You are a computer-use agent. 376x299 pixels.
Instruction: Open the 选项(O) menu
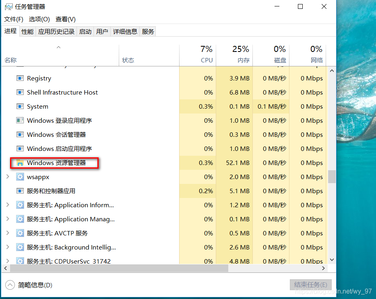39,19
